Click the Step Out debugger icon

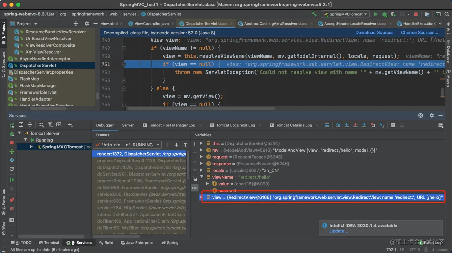(x=364, y=125)
